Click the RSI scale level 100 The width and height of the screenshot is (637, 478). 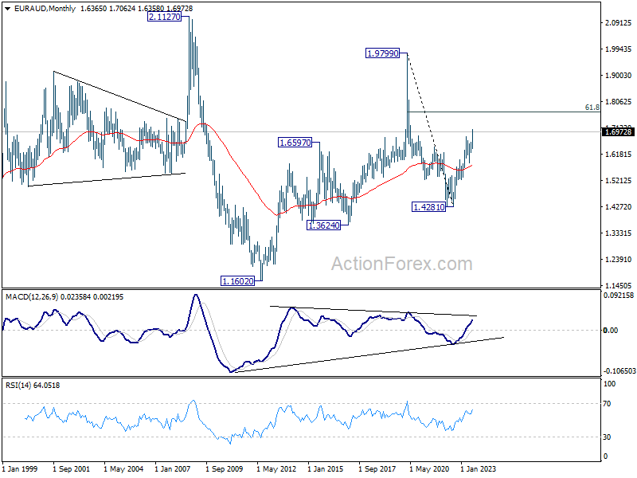coord(609,384)
